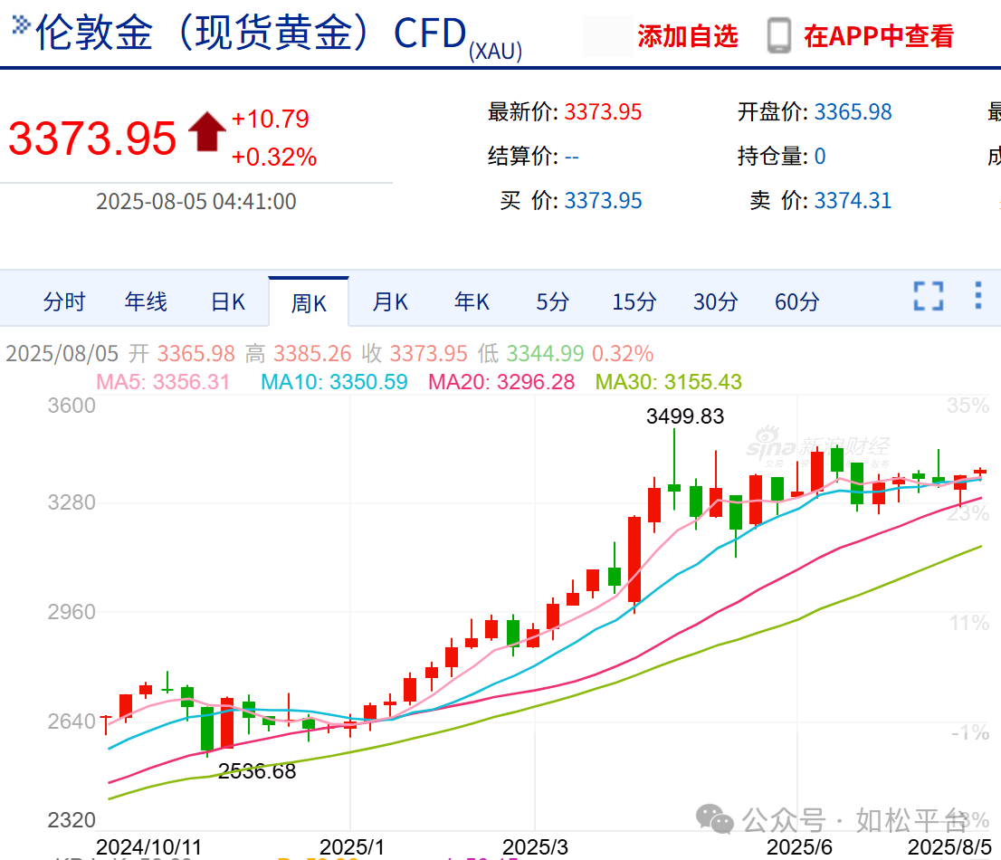Click the large price 3373.95
This screenshot has height=860, width=1001.
(x=92, y=138)
